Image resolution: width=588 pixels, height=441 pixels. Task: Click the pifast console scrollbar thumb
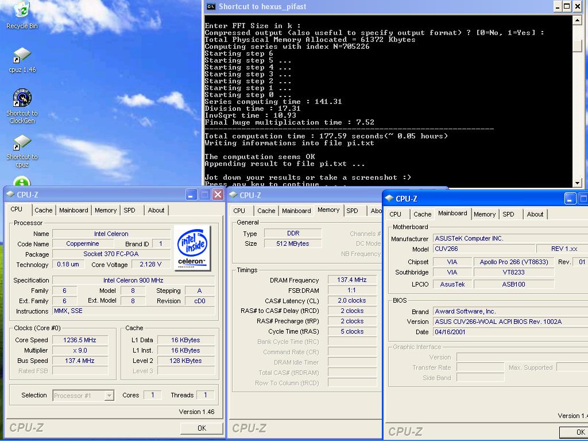[x=578, y=45]
